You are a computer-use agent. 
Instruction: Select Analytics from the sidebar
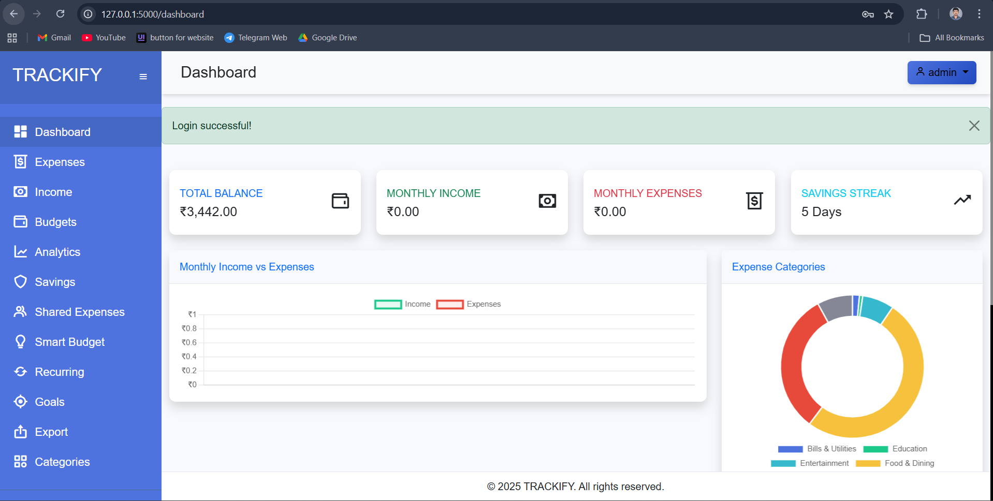click(81, 252)
